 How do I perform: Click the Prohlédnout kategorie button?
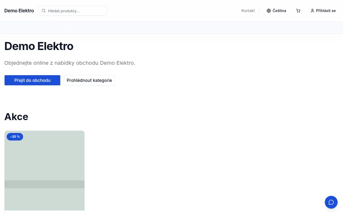(89, 80)
